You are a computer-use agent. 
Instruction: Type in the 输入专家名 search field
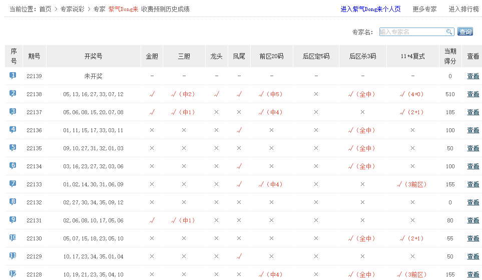(x=412, y=32)
